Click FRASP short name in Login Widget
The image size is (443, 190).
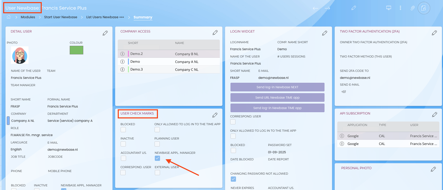(235, 78)
